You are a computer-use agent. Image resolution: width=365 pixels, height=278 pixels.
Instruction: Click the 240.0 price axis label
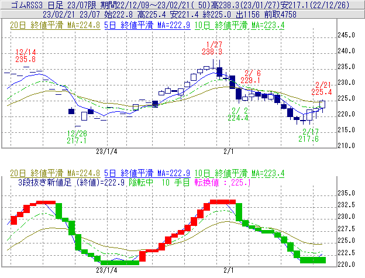pyautogui.click(x=346, y=51)
